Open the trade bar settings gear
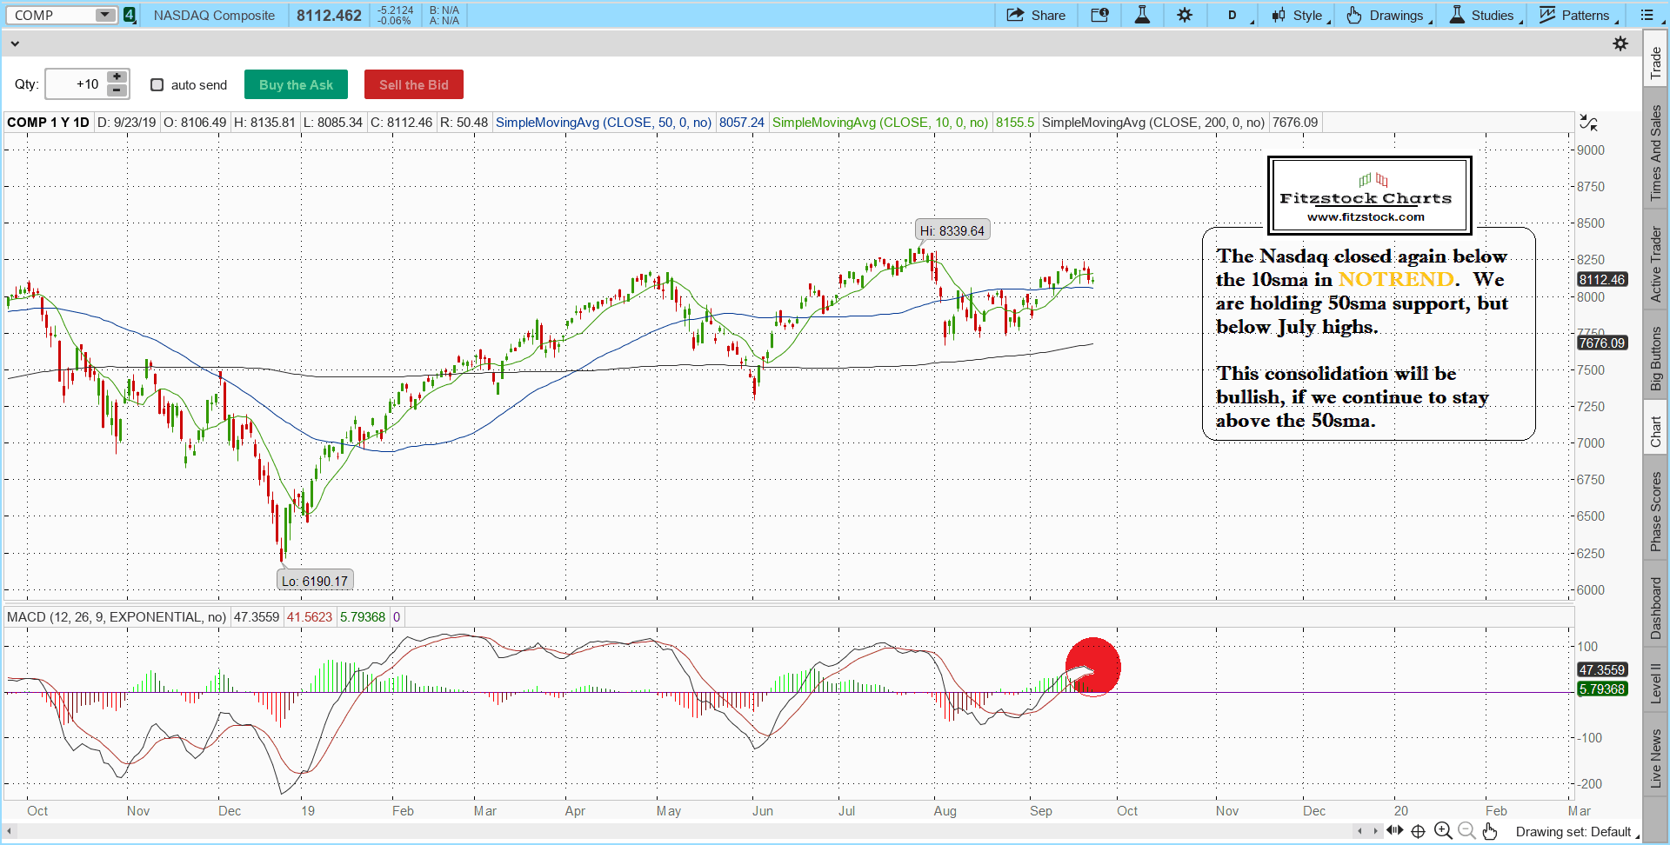This screenshot has height=845, width=1670. tap(1620, 43)
